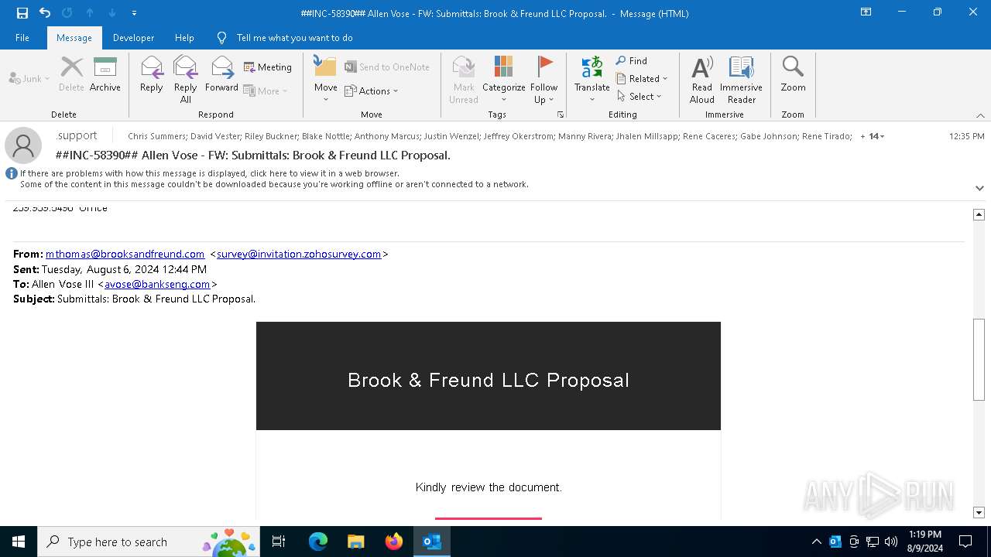Launch Microsoft Edge from taskbar
This screenshot has height=557, width=991.
point(318,542)
